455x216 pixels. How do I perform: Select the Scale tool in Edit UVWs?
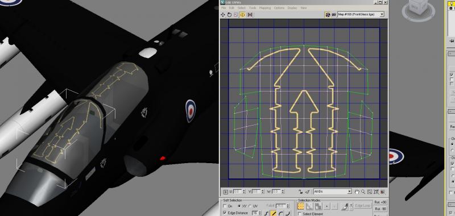[x=235, y=15]
